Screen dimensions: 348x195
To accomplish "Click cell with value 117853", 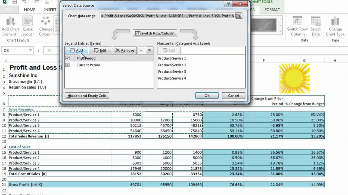I will [127, 136].
